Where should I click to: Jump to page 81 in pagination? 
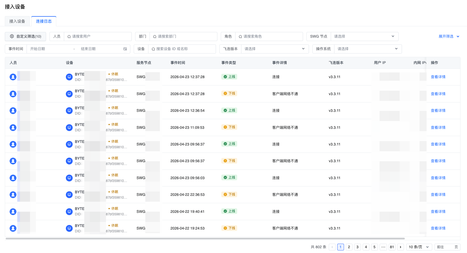(x=392, y=247)
